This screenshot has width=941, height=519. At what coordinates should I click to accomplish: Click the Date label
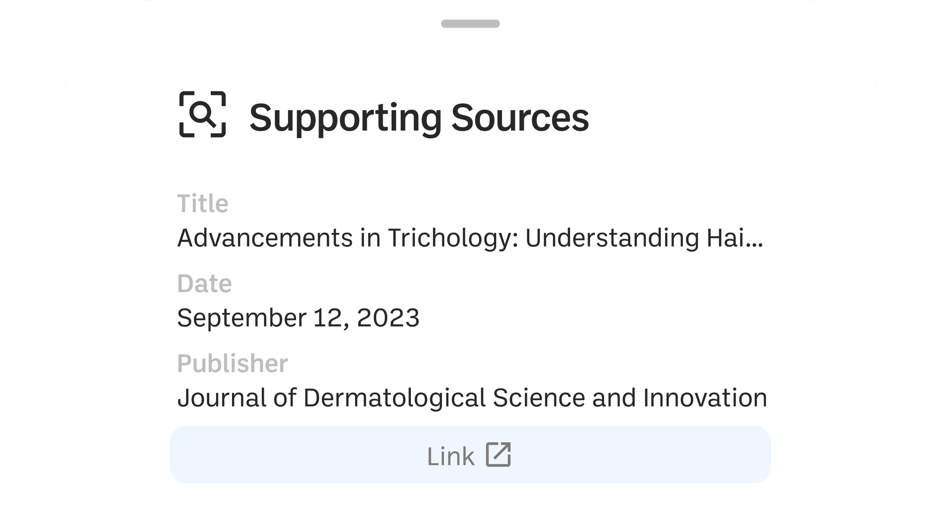(205, 283)
